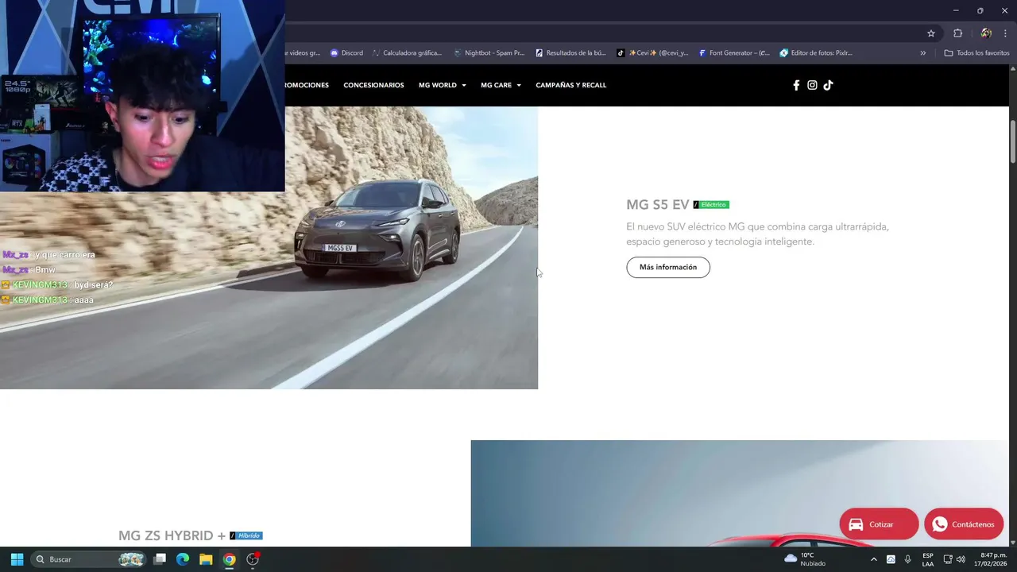The width and height of the screenshot is (1017, 572).
Task: Click the MG ZS HYBRID + heading
Action: pos(172,535)
